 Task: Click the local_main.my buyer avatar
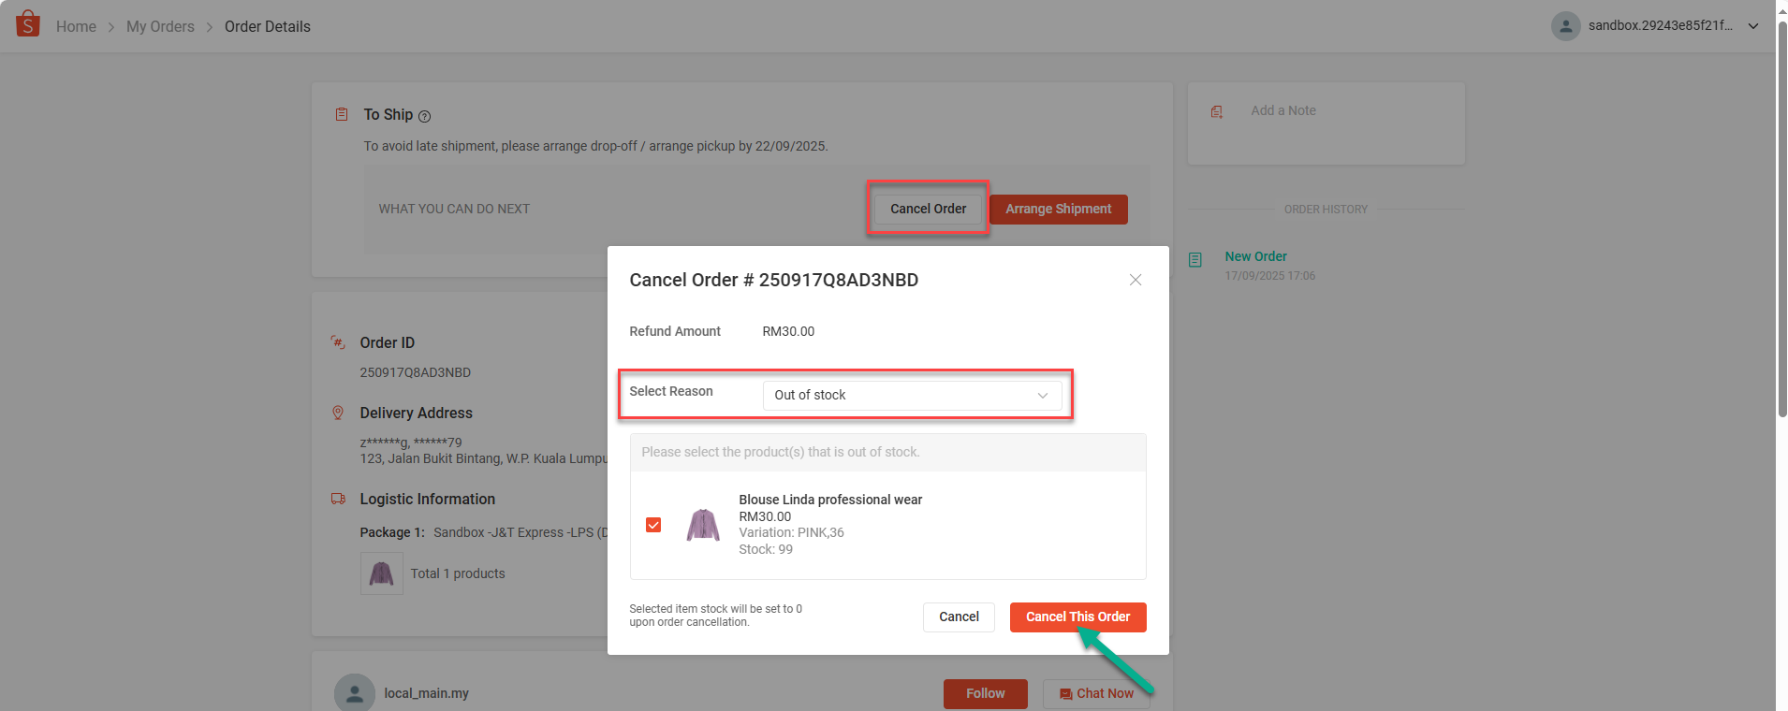(355, 693)
